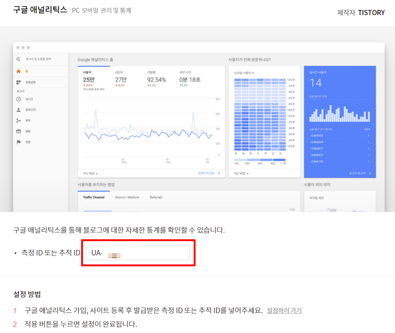Click the magnifier search icon in Analytics sidebar
Screen dimensions: 395x333
[19, 59]
